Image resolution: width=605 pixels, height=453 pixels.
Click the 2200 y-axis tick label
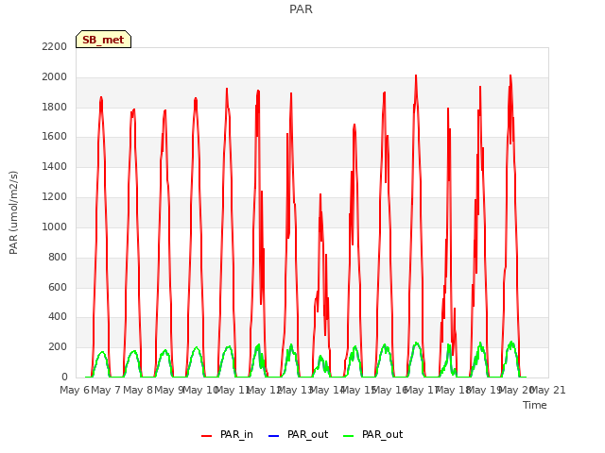[55, 46]
